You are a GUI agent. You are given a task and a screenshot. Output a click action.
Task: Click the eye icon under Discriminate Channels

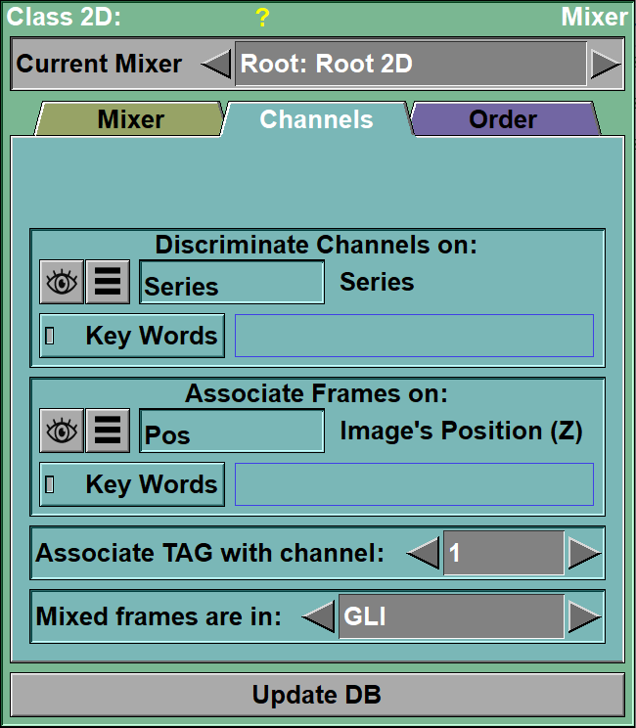coord(62,283)
